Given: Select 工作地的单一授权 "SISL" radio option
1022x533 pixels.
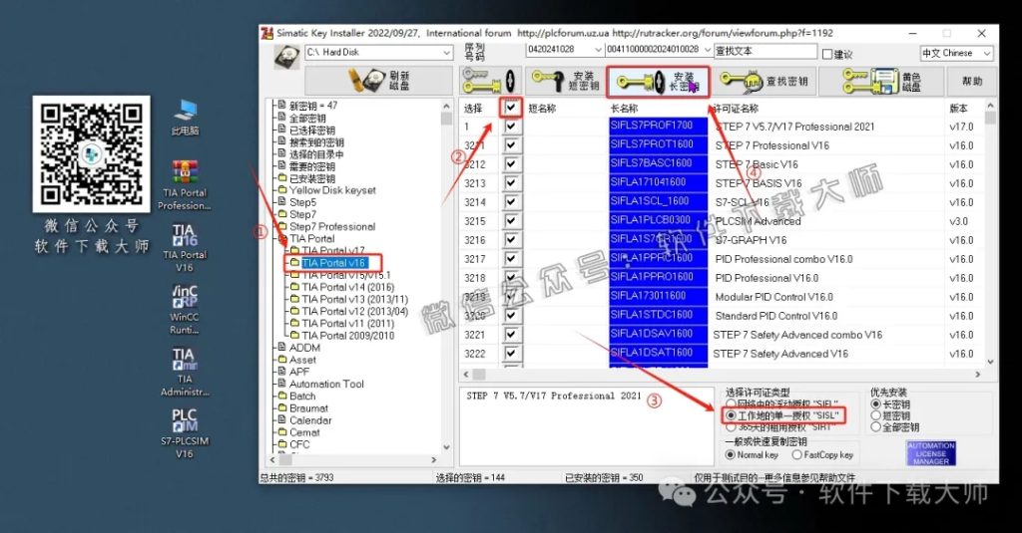Looking at the screenshot, I should pos(731,415).
